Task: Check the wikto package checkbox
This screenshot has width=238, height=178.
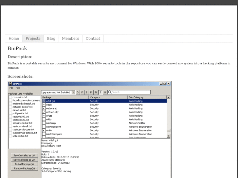Action: coord(44,119)
